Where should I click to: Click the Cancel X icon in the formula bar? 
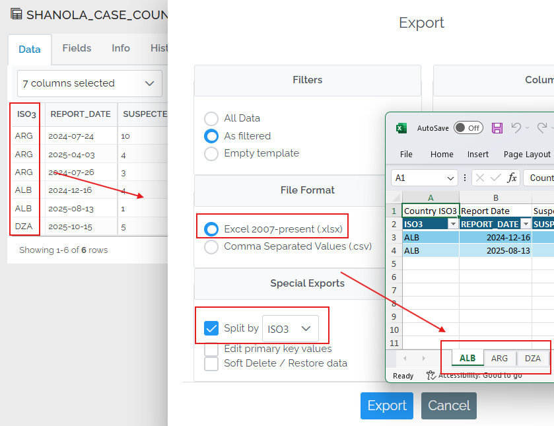479,178
